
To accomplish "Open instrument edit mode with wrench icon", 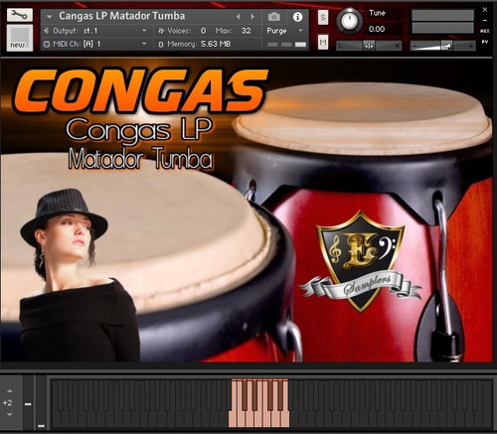I will coord(20,15).
